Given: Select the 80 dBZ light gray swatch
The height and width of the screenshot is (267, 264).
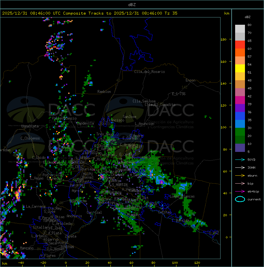Looking at the screenshot, I should coord(240,29).
